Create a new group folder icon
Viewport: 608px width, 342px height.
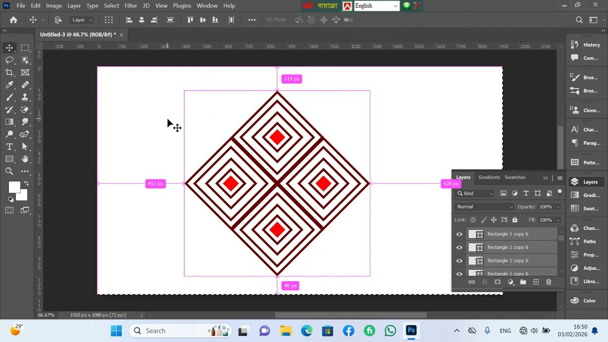tap(523, 282)
